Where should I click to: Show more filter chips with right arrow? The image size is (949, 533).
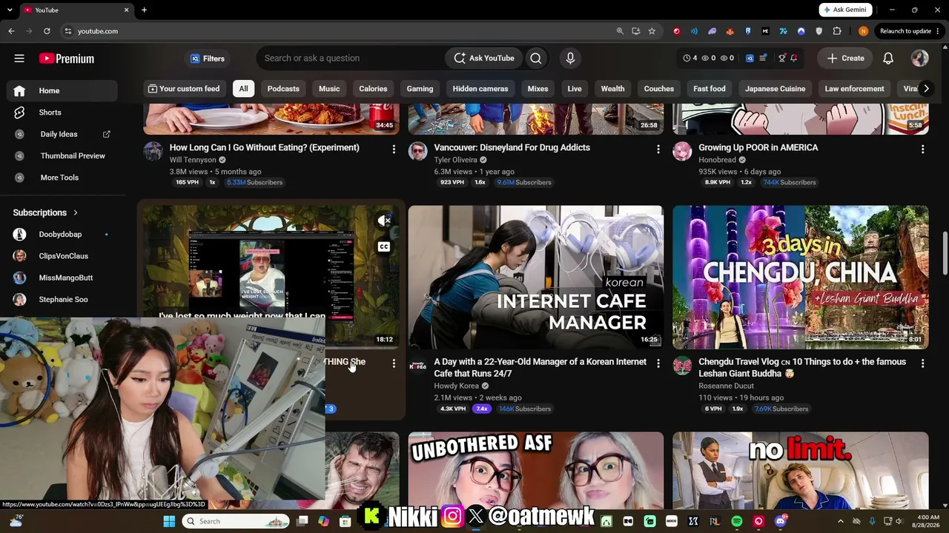pyautogui.click(x=925, y=89)
